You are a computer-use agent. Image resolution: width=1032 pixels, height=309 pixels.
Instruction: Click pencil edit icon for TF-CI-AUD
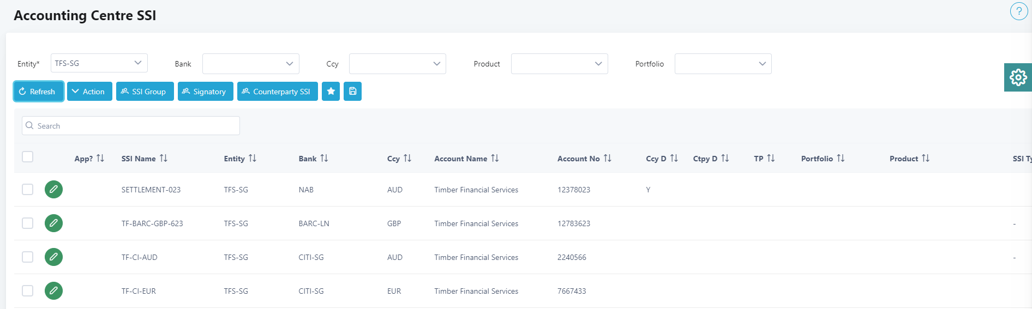(x=53, y=257)
